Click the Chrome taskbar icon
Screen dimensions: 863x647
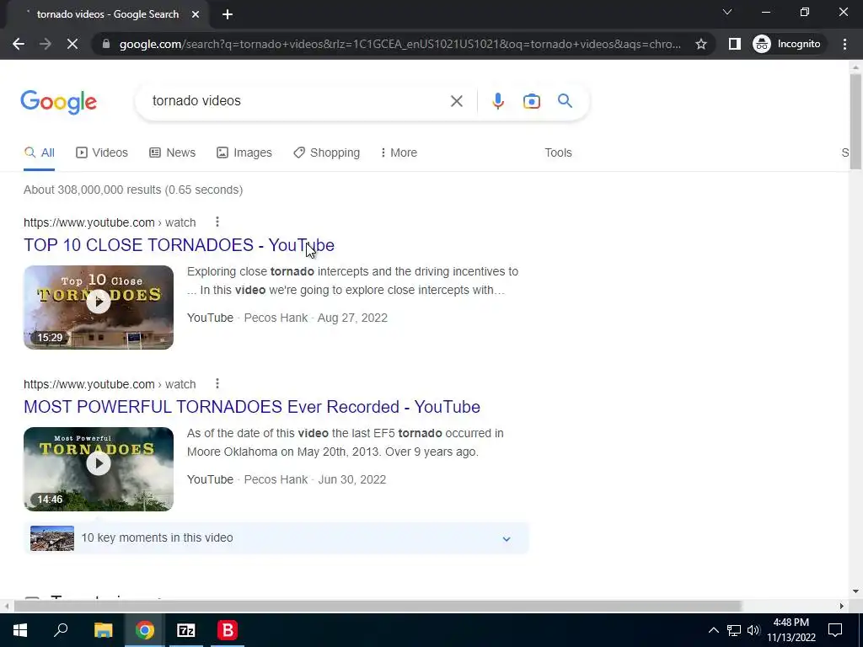click(x=145, y=630)
